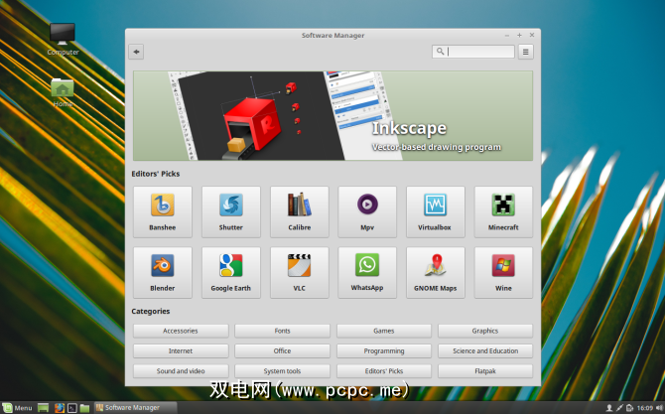The height and width of the screenshot is (414, 665).
Task: Launch the terminal from the panel
Action: (x=72, y=408)
